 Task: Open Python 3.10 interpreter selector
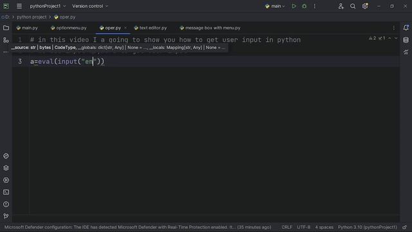pyautogui.click(x=368, y=227)
